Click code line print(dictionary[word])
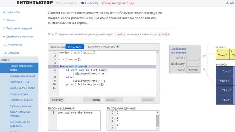This screenshot has width=235, height=132. click(85, 84)
